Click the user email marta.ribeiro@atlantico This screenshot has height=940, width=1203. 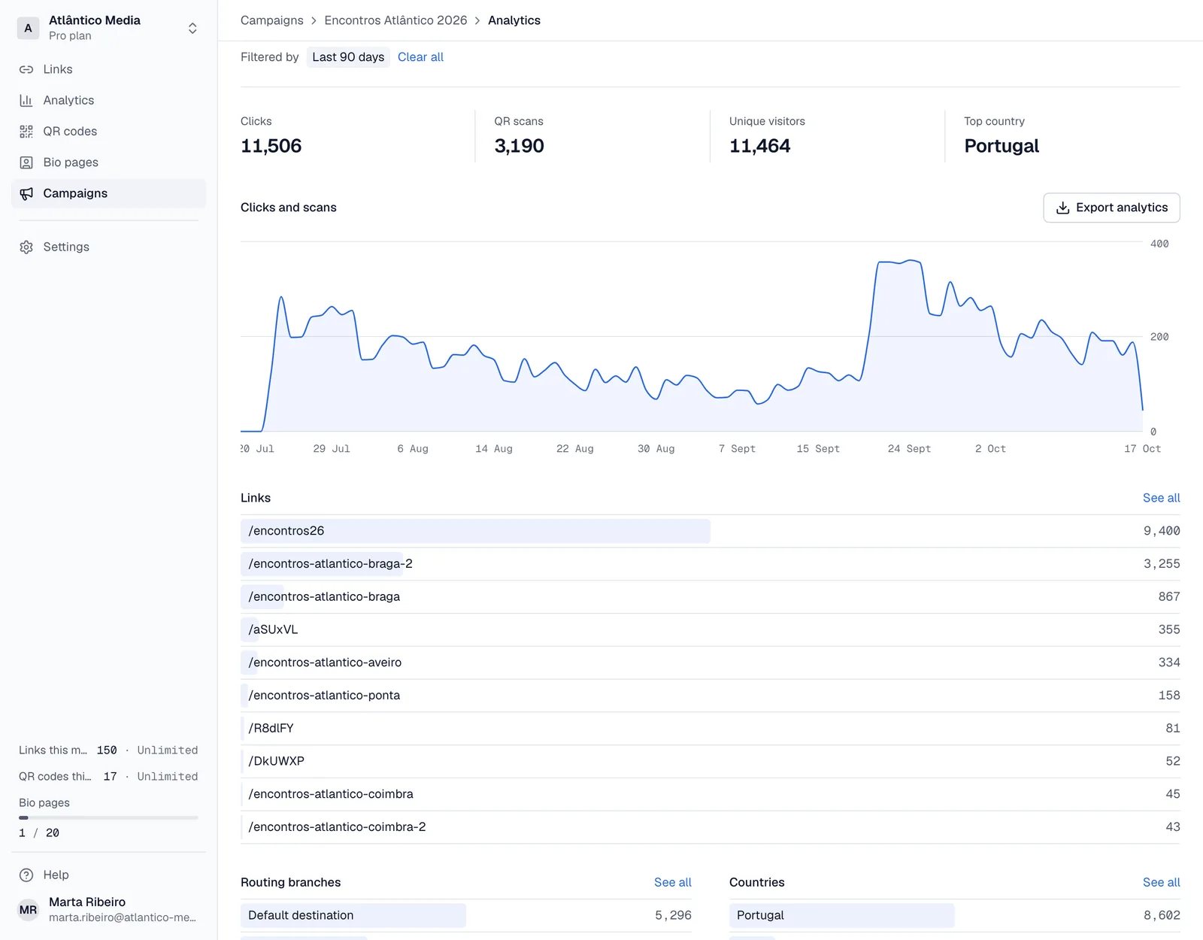pos(123,917)
